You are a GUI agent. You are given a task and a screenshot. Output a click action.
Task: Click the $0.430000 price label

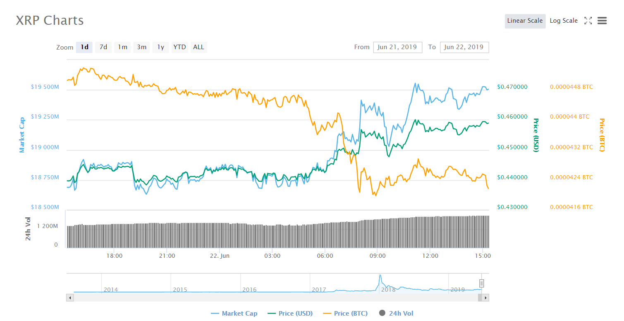[x=512, y=207]
